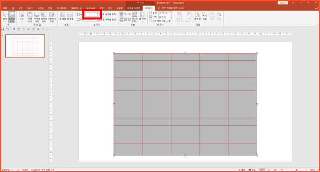Click the accessibility check status

coord(43,170)
